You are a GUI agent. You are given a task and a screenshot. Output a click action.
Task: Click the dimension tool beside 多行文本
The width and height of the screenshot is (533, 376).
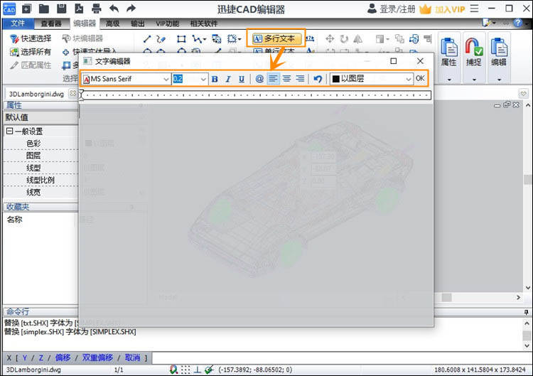(310, 39)
